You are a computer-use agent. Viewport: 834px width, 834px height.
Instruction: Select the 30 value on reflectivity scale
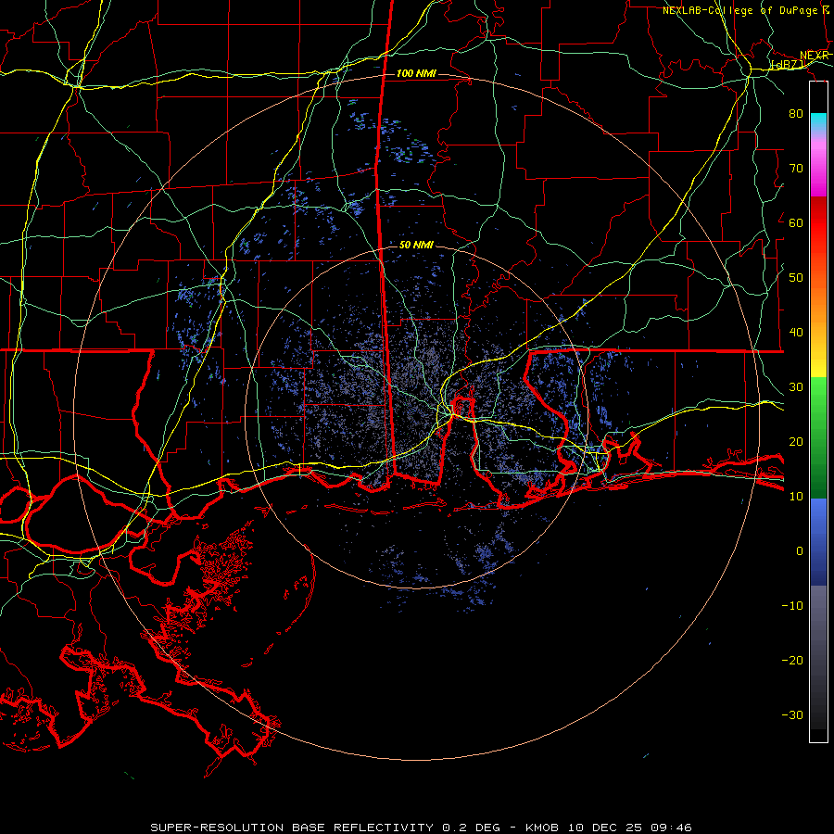pyautogui.click(x=796, y=387)
